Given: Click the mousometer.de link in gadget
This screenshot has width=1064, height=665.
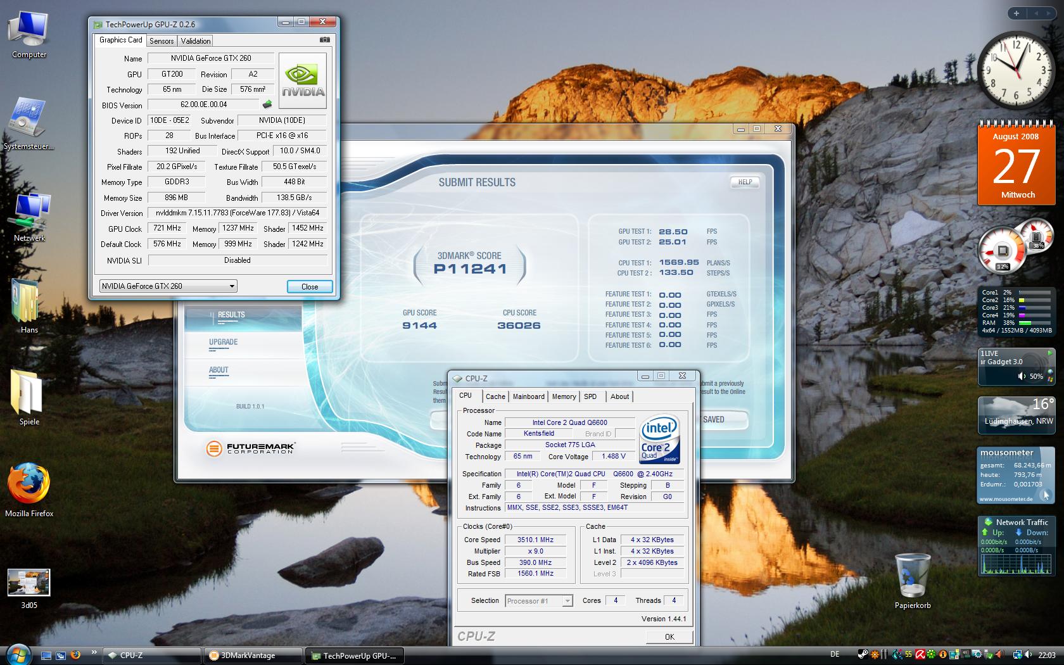Looking at the screenshot, I should coord(1006,499).
